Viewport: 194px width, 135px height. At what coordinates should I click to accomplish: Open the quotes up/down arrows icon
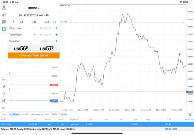[x=4, y=15]
